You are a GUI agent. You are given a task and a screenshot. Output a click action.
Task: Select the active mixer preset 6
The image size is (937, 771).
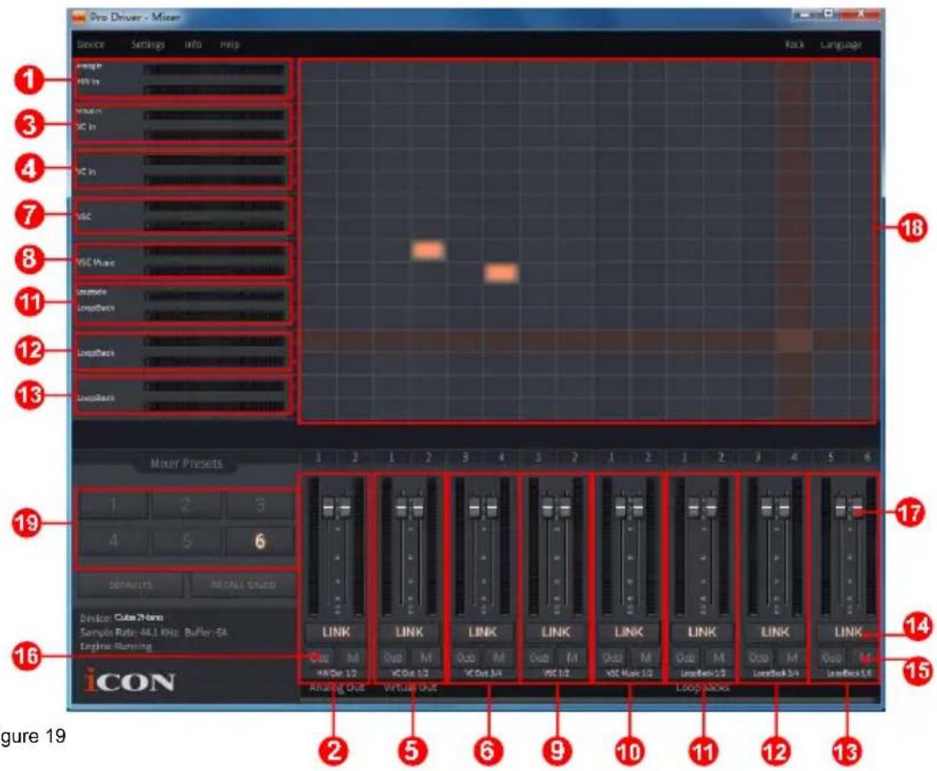click(x=260, y=541)
